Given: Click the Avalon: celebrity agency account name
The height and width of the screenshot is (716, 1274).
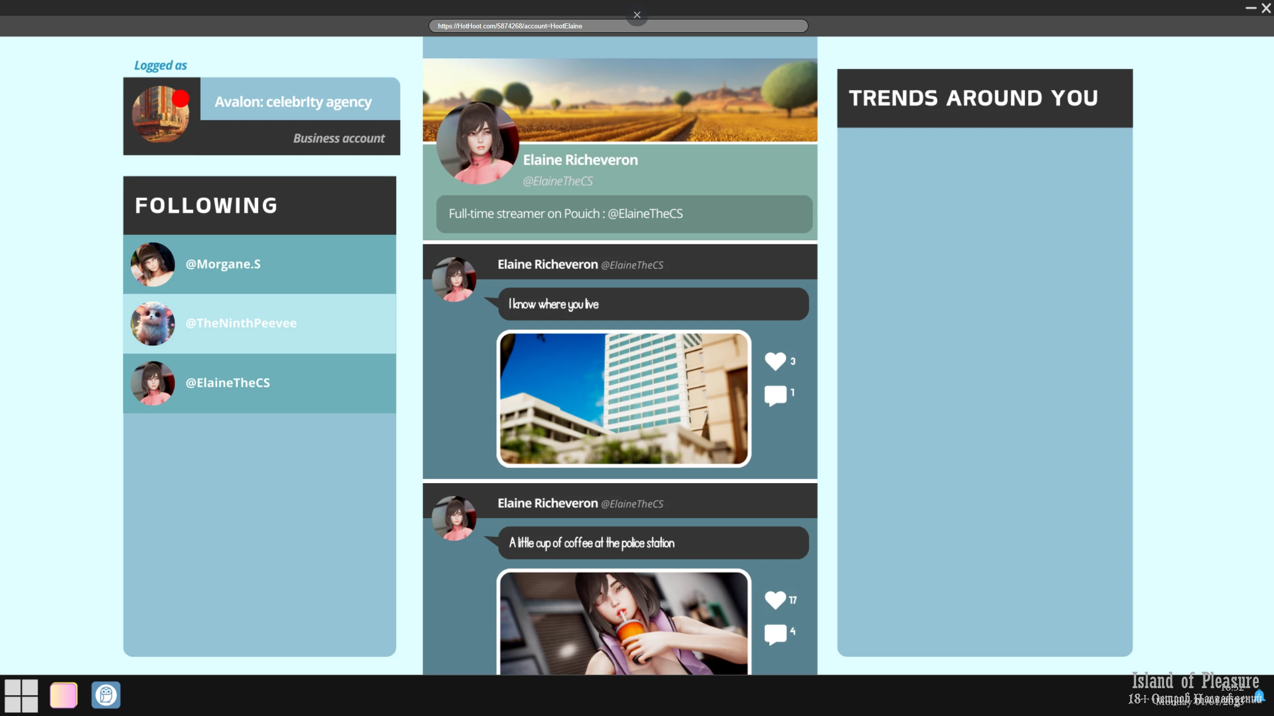Looking at the screenshot, I should pyautogui.click(x=293, y=102).
